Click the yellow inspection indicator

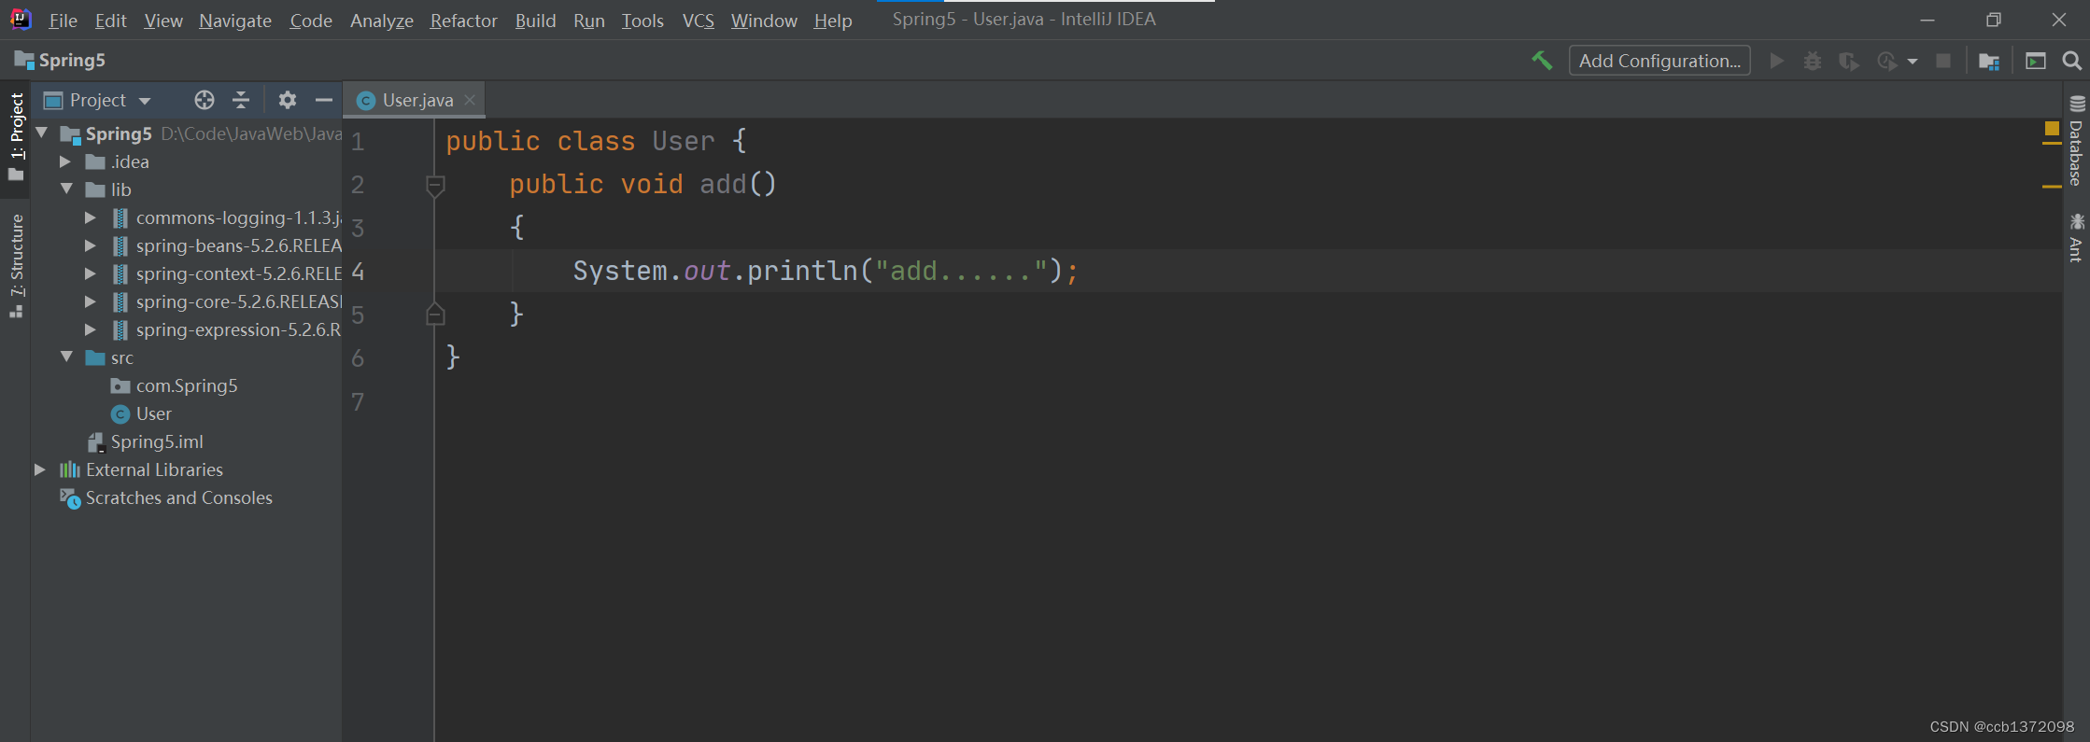point(2052,128)
